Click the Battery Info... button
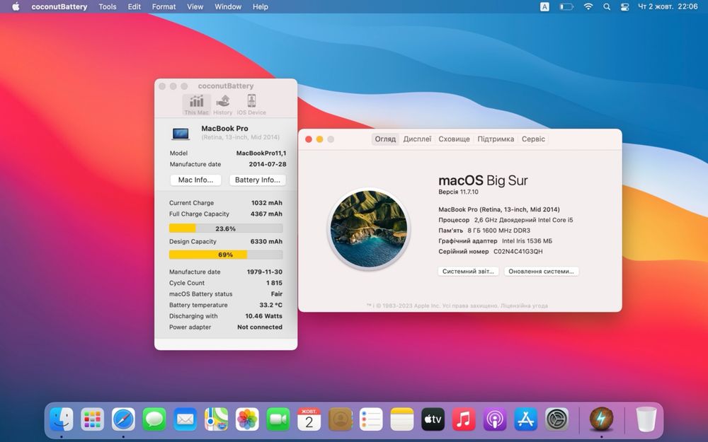The image size is (708, 442). (x=258, y=180)
